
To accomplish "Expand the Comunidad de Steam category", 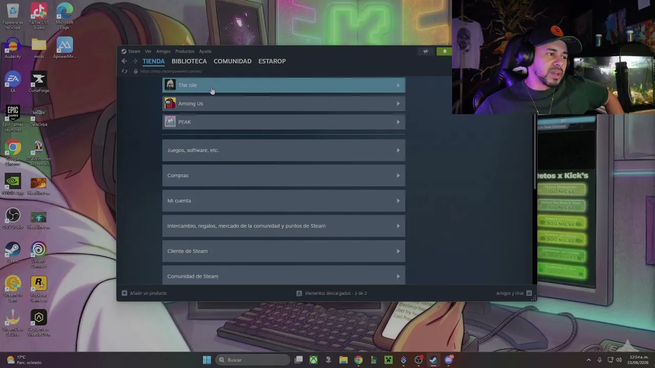I will click(x=283, y=275).
